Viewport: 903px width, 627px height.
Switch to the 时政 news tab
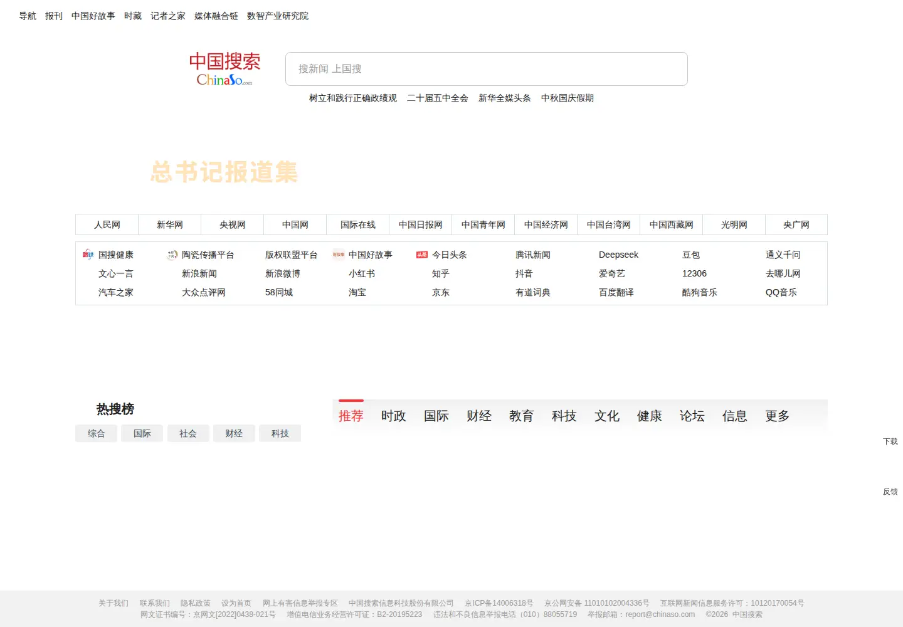(394, 416)
